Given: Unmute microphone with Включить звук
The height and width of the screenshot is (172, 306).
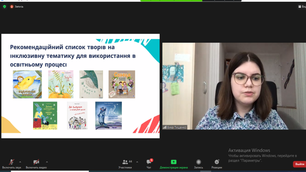Looking at the screenshot, I should (11, 163).
